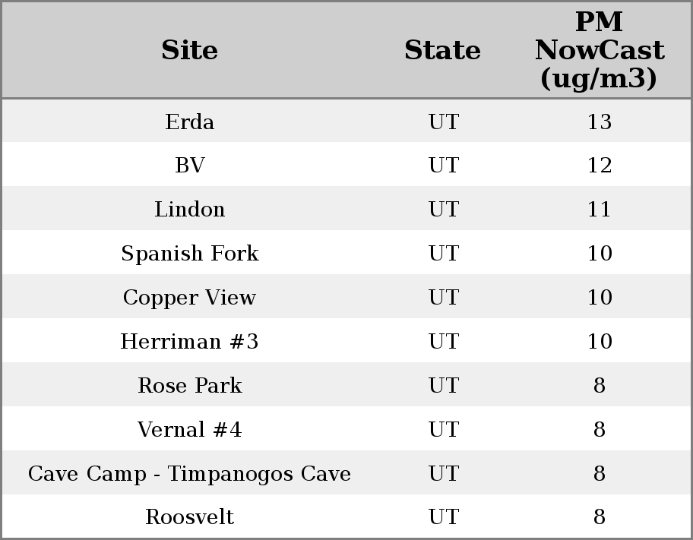Click the PM NowCast column header
Viewport: 693px width, 540px height.
click(599, 50)
